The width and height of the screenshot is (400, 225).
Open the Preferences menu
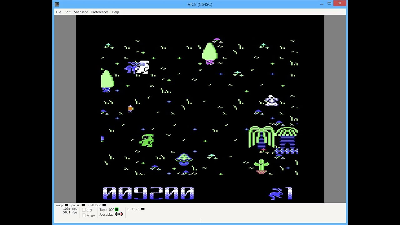(x=100, y=12)
